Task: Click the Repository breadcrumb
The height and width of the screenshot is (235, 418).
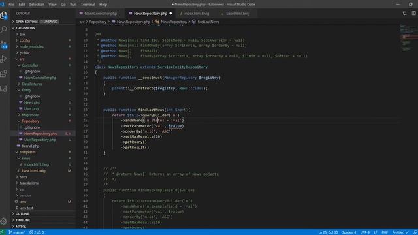Action: point(97,22)
